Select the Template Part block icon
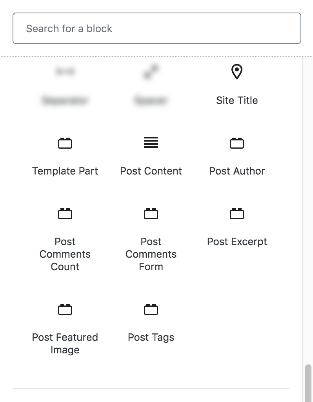Viewport: 313px width, 402px height. tap(65, 143)
